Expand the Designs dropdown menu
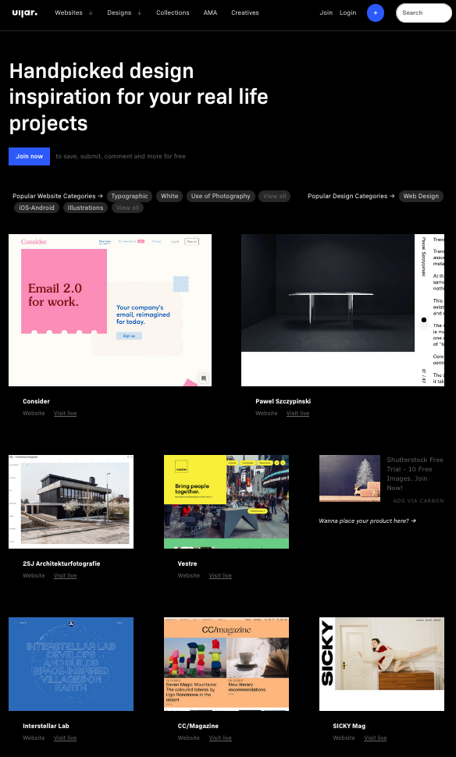Image resolution: width=456 pixels, height=757 pixels. tap(124, 13)
